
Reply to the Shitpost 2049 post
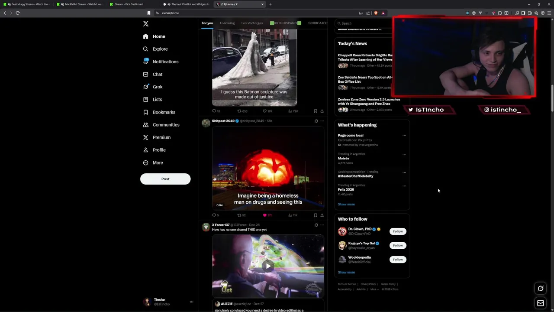coord(214,215)
